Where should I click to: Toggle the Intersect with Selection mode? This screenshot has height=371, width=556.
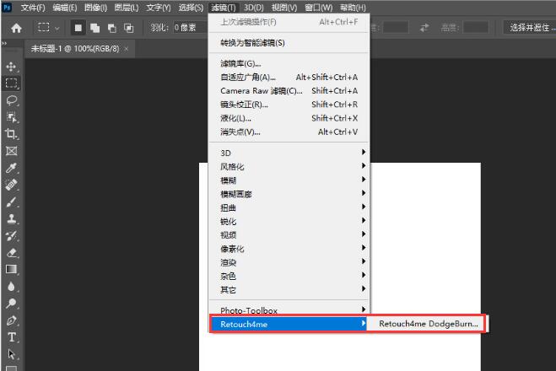(128, 28)
